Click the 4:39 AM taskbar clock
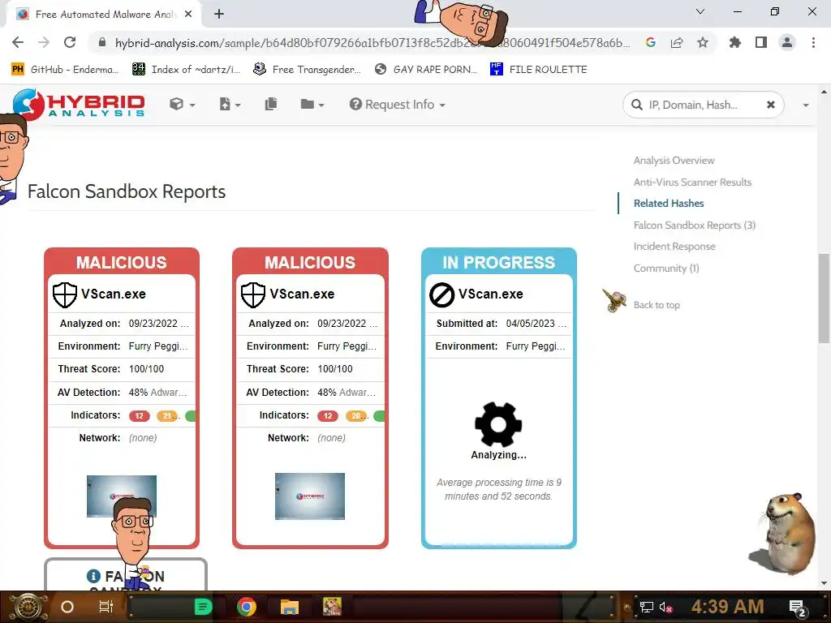 pos(727,607)
